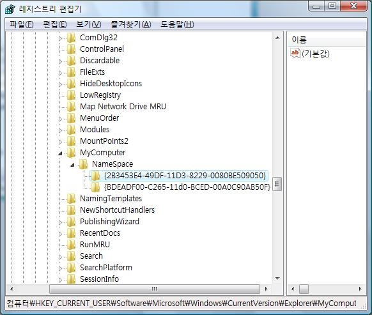Click the RunMRU folder icon

[x=71, y=245]
